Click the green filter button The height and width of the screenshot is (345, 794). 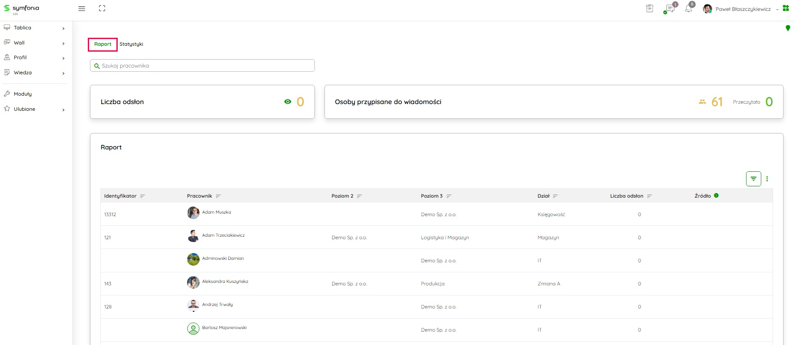(x=753, y=179)
